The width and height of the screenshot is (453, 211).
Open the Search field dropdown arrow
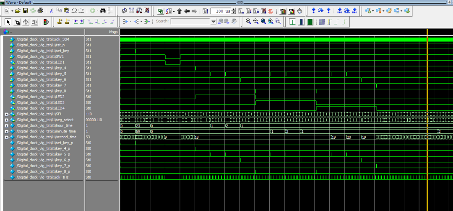(x=213, y=22)
